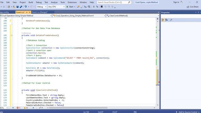Open the Build menu
201x113 pixels.
31,2
